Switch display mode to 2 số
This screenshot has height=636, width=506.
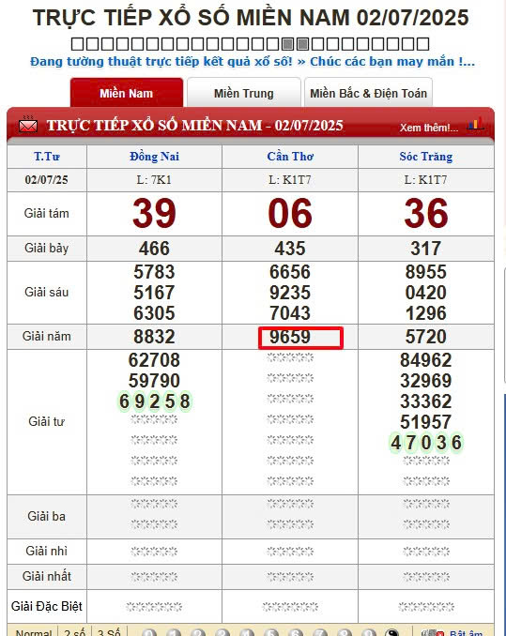point(75,633)
